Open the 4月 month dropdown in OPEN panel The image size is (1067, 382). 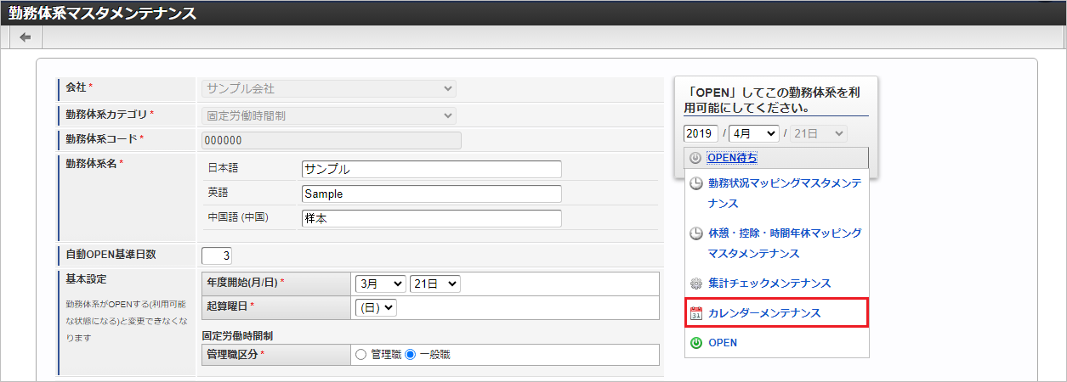[754, 133]
